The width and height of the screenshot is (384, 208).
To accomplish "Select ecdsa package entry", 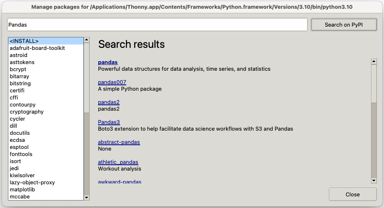I will click(x=46, y=140).
